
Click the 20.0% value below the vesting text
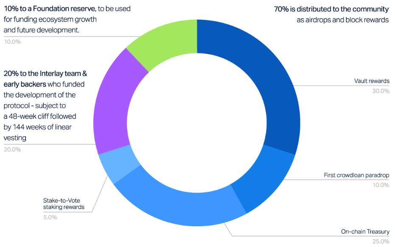[x=12, y=149]
